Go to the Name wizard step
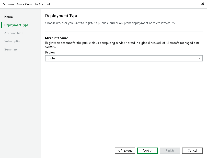207x158 pixels. click(8, 17)
